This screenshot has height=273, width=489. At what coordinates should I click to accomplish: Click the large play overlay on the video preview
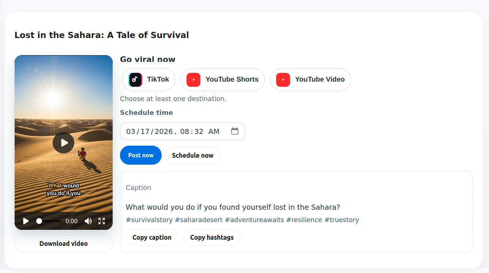pos(63,143)
